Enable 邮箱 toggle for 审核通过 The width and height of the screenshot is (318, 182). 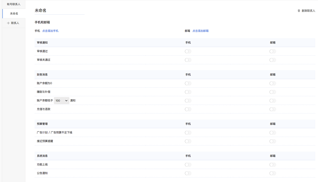(272, 51)
